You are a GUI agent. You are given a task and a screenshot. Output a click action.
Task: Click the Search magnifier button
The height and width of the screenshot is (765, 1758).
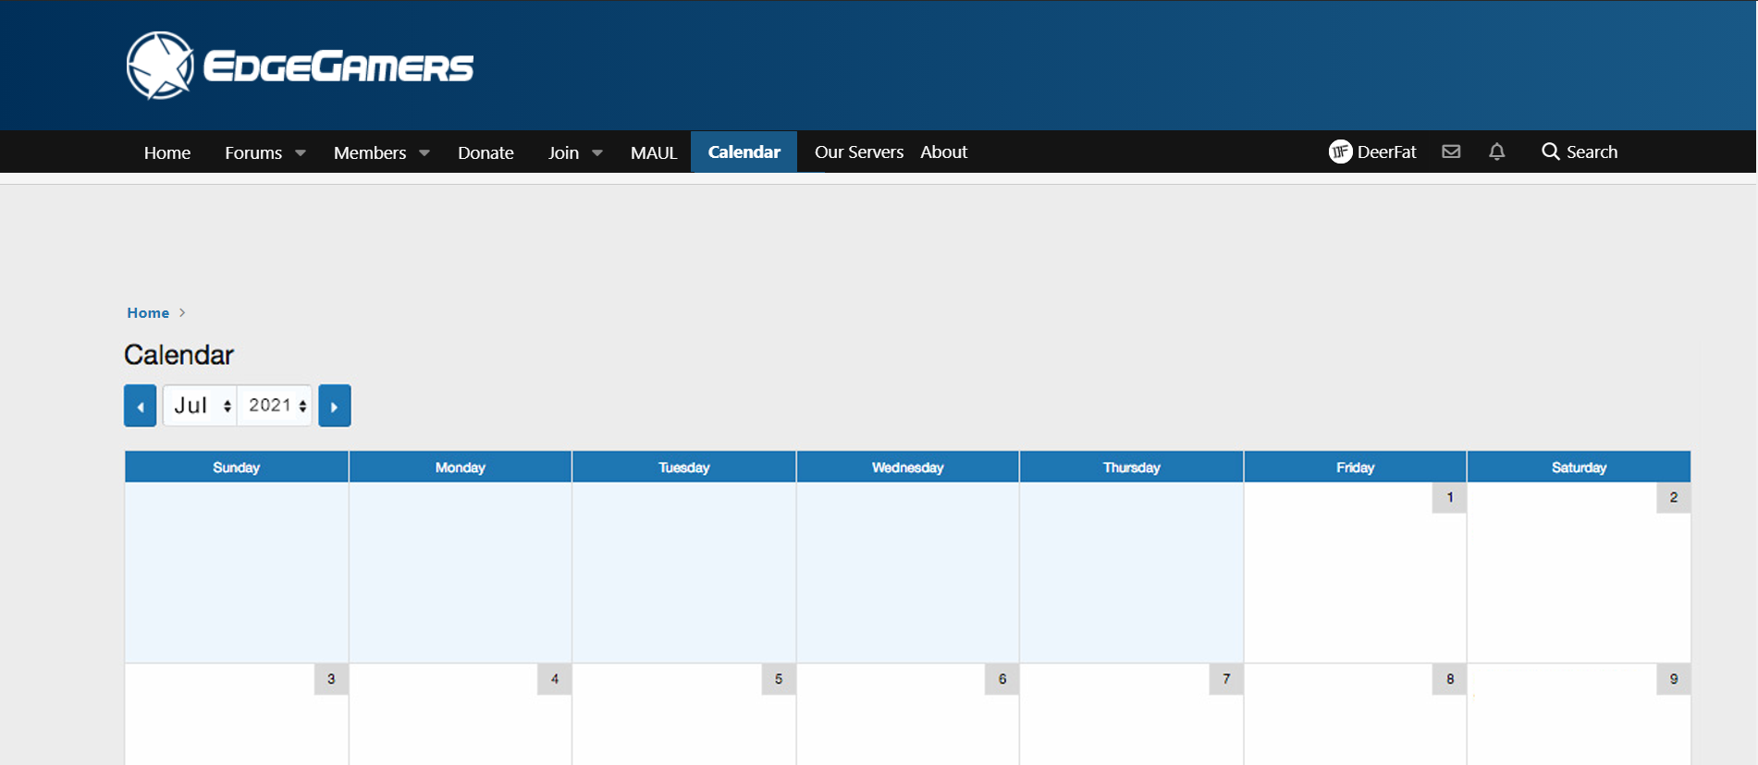(1580, 152)
